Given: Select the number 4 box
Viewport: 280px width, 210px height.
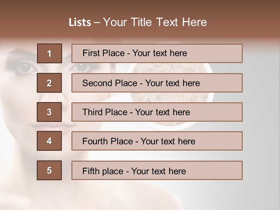Looking at the screenshot, I should pyautogui.click(x=49, y=141).
